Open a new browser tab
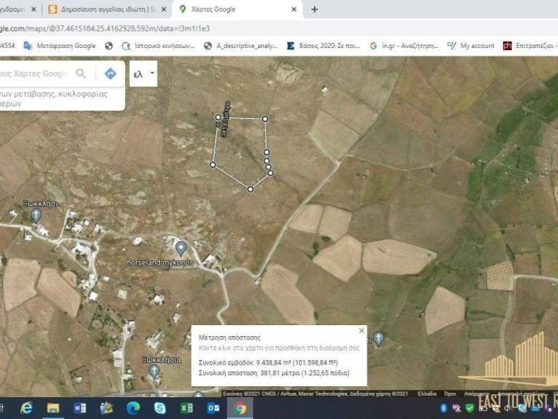This screenshot has height=419, width=558. point(314,9)
